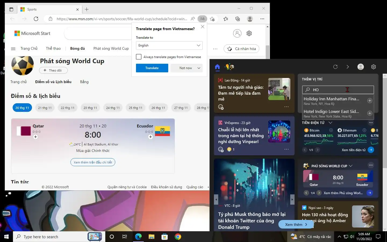Open the Trang Chủ nav item
Viewport: 387px width, 242px height.
coord(29,49)
